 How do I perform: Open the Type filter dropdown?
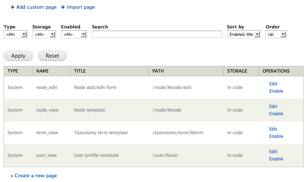(16, 34)
